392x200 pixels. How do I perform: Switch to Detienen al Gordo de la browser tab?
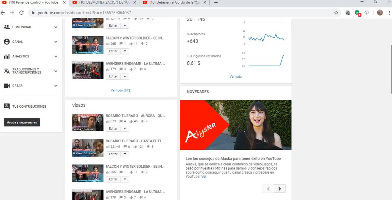pos(173,3)
